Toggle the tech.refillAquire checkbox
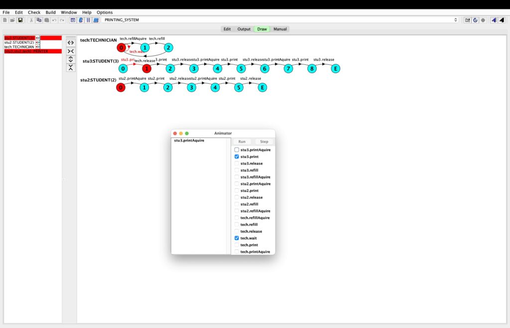 coord(237,218)
